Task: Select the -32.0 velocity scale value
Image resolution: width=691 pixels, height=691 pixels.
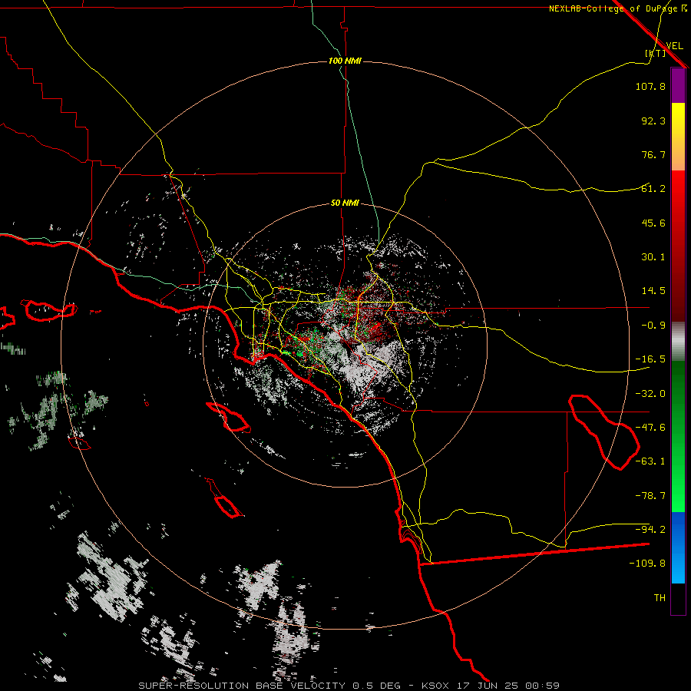Action: coord(650,394)
